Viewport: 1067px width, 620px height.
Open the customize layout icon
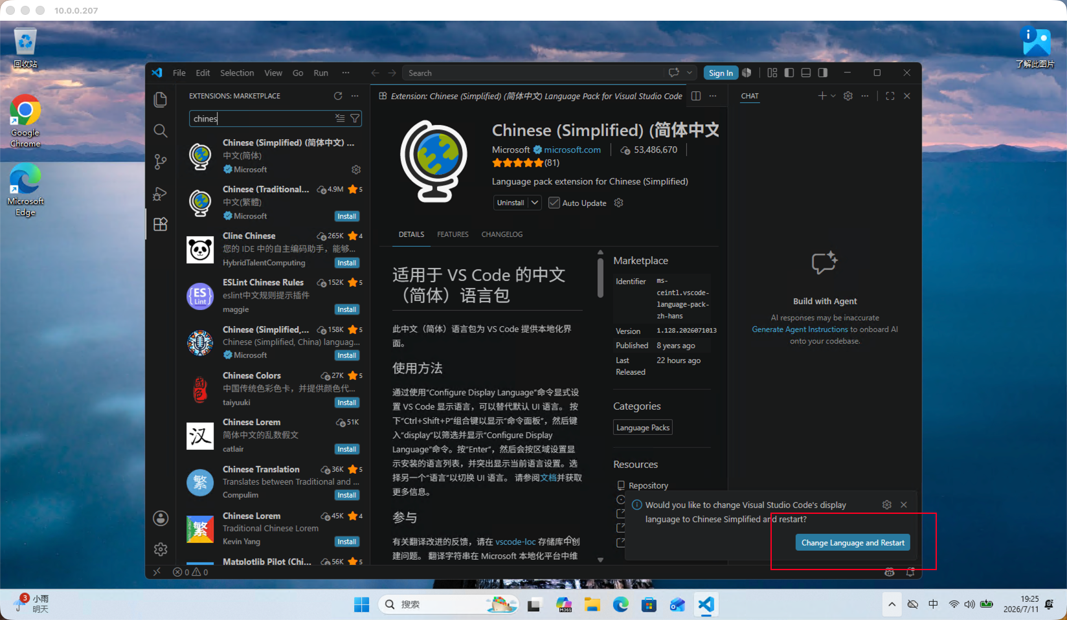click(x=772, y=73)
